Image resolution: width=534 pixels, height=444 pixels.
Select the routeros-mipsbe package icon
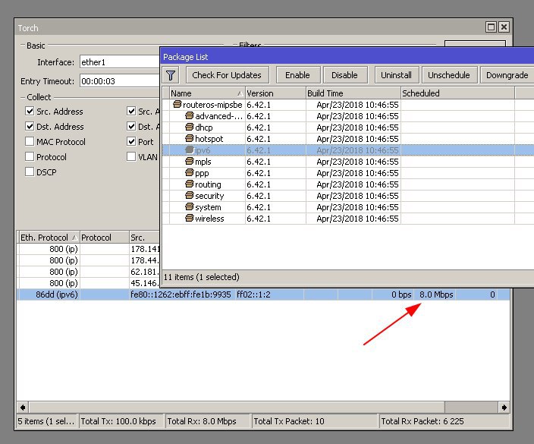coord(177,104)
